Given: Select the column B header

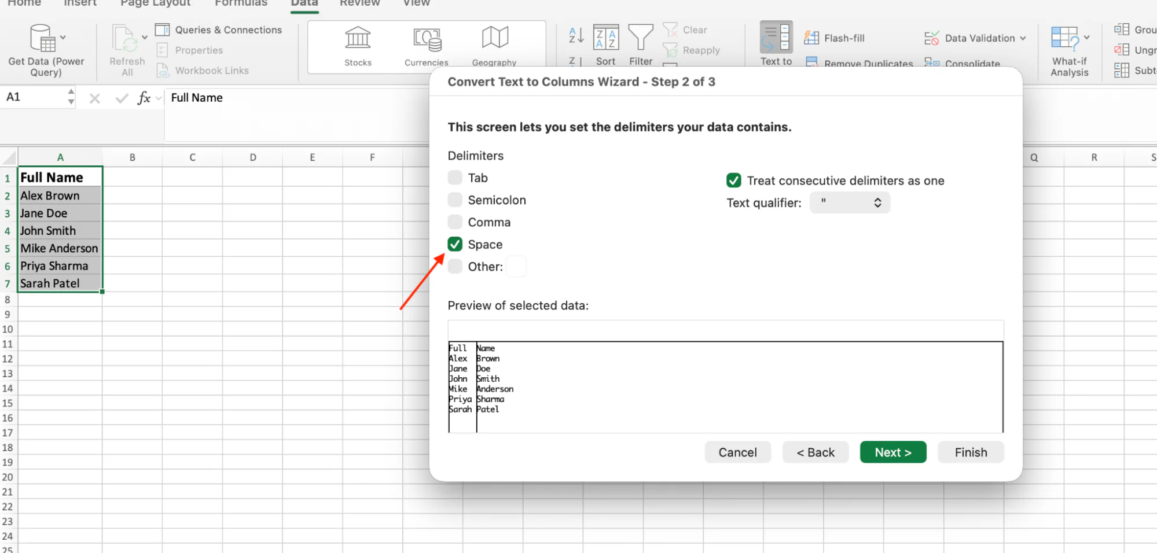Looking at the screenshot, I should click(x=133, y=157).
